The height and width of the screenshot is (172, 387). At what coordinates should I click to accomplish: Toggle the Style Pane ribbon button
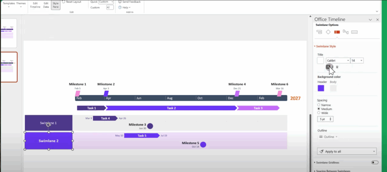pos(56,5)
